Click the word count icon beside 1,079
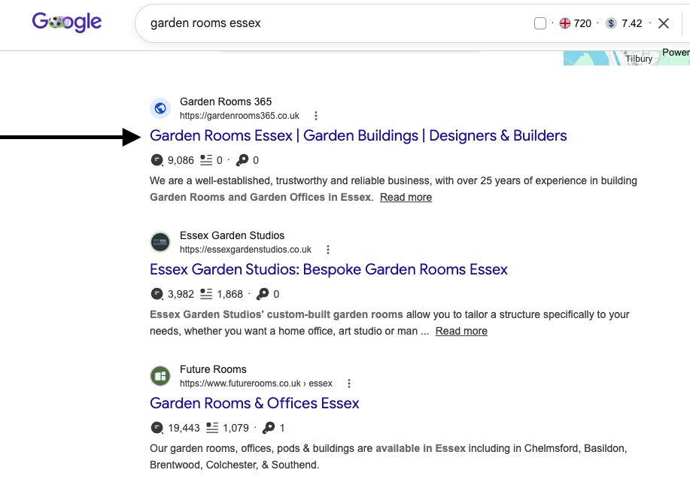The width and height of the screenshot is (690, 494). [x=212, y=428]
